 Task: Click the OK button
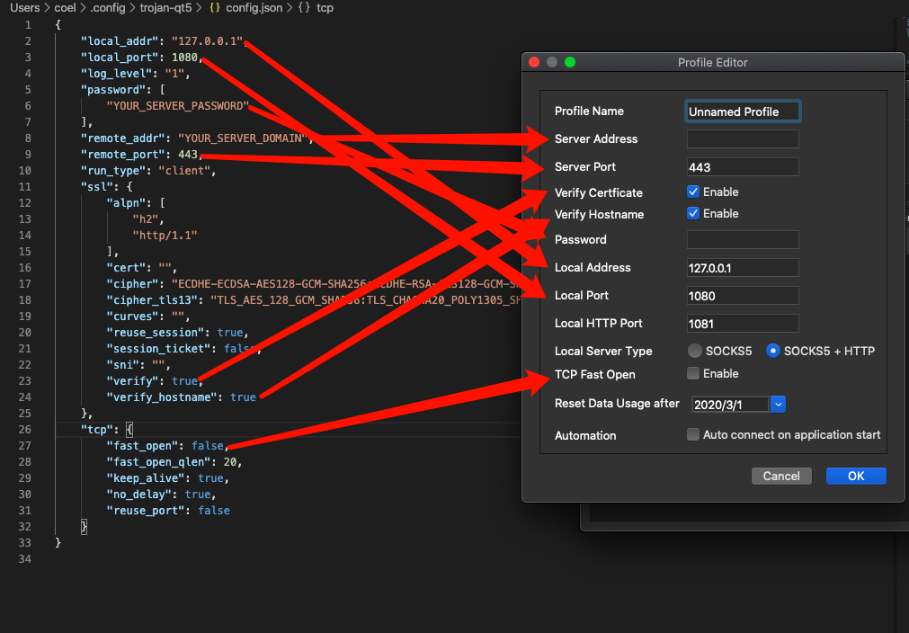tap(856, 476)
